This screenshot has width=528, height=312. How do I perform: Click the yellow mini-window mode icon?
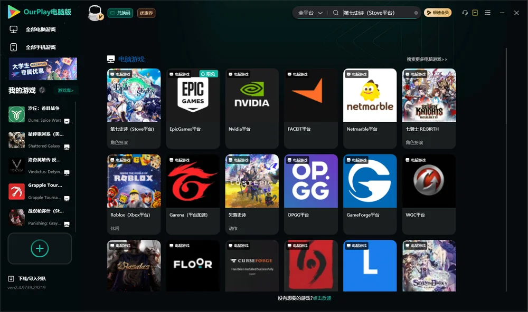point(475,13)
